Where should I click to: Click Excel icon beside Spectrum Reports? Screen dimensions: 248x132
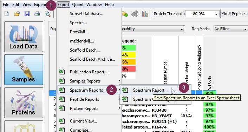[62, 90]
